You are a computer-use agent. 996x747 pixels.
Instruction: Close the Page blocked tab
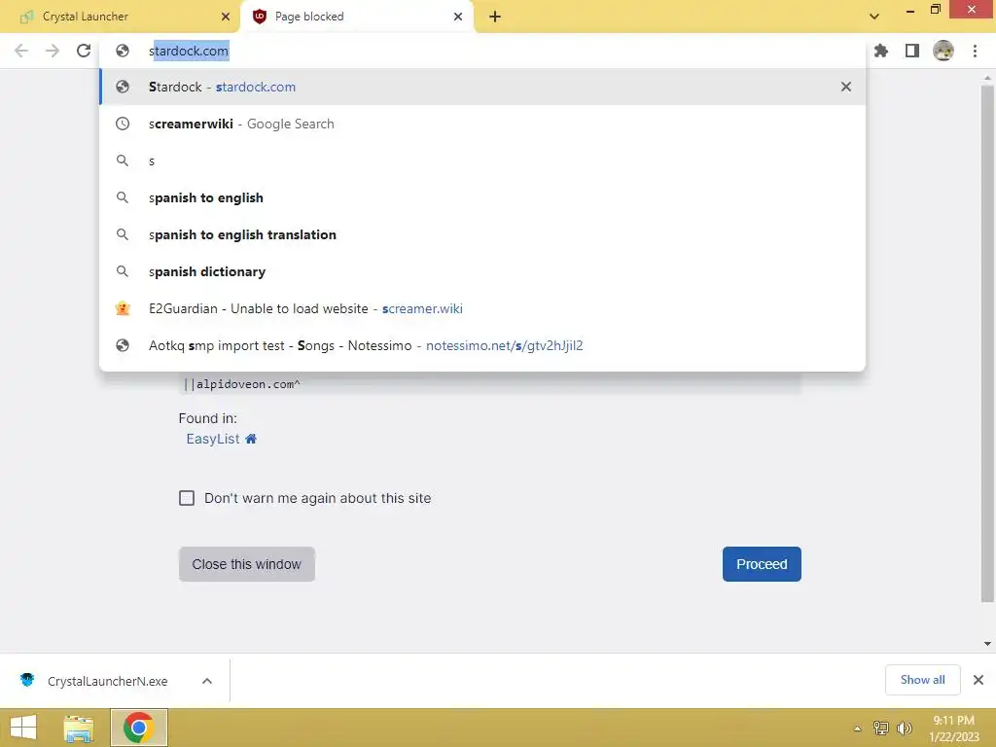[x=458, y=17]
